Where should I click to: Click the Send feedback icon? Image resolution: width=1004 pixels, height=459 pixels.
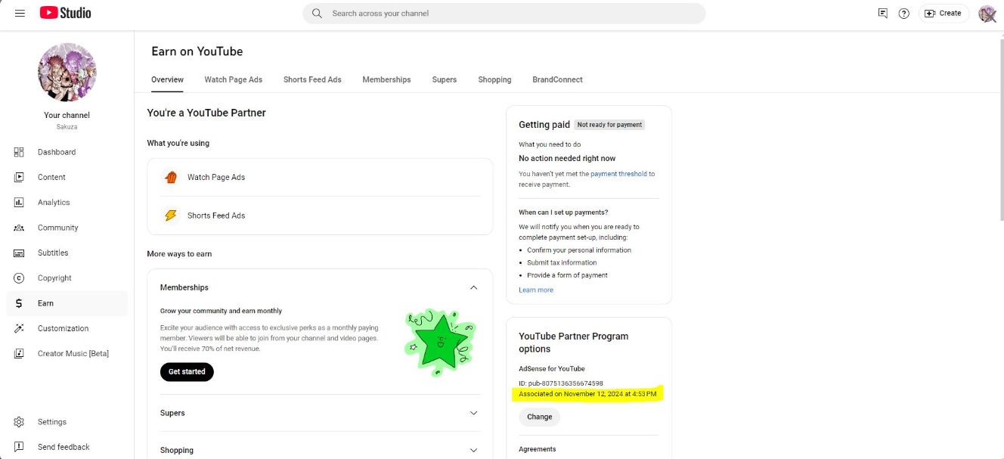pyautogui.click(x=20, y=447)
